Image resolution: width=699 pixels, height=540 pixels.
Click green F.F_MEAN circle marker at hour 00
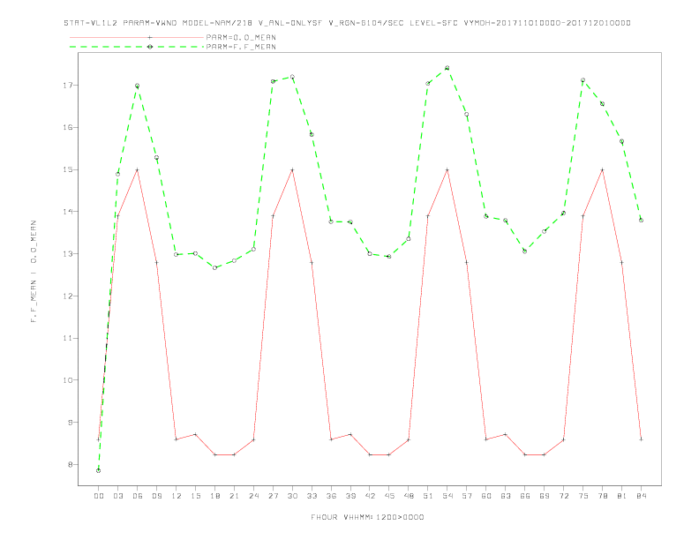tap(99, 470)
